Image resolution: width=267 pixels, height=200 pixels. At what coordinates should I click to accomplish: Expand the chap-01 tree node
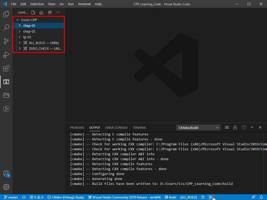(x=20, y=26)
